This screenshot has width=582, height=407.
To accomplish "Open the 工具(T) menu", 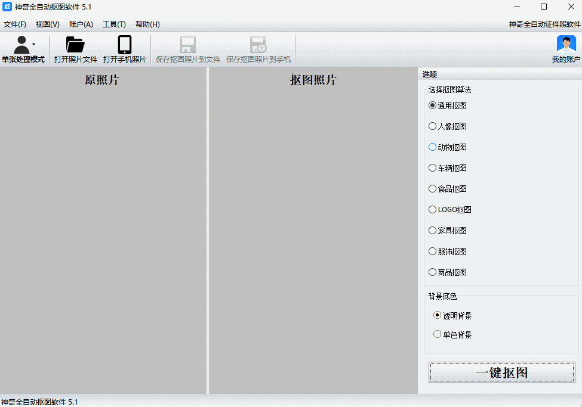I will [113, 24].
